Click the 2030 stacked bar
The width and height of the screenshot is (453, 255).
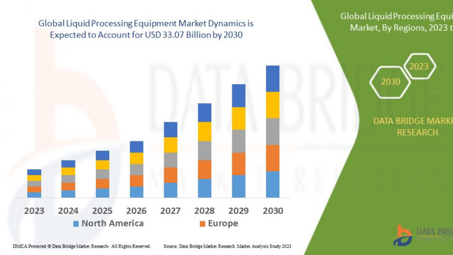click(x=273, y=132)
